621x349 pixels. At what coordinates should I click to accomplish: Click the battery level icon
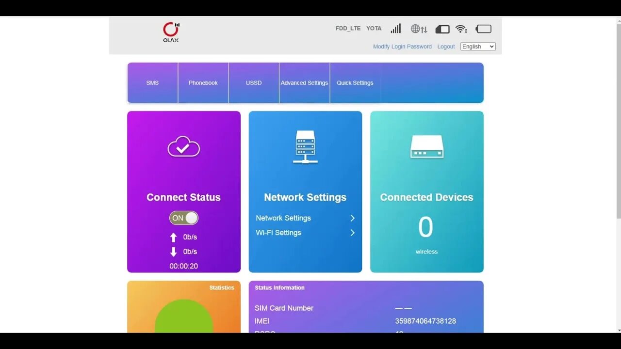coord(484,29)
